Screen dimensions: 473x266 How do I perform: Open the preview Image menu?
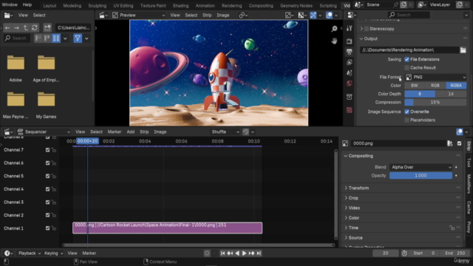223,15
